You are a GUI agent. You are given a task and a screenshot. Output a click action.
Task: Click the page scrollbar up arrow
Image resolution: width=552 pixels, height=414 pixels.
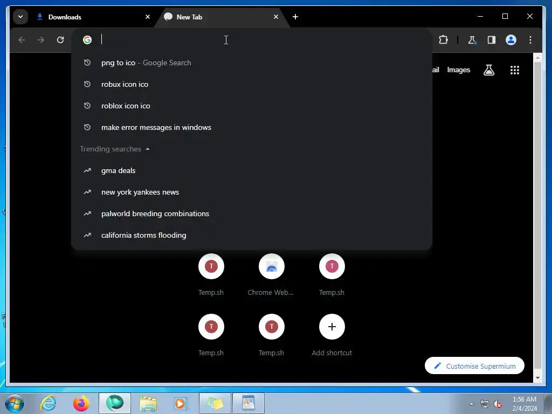click(537, 58)
